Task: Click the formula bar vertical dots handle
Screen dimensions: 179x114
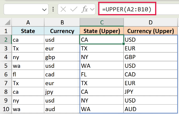Action: pyautogui.click(x=53, y=9)
